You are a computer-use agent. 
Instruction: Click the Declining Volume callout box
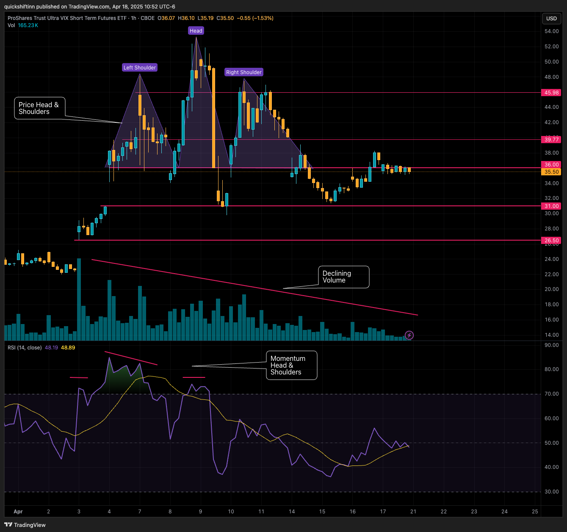click(343, 277)
